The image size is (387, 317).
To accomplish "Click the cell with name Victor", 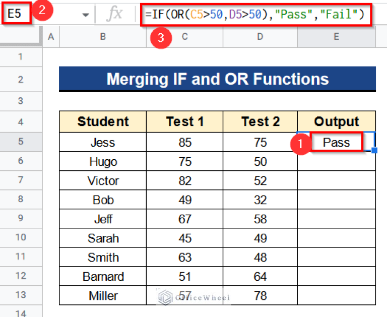I will tap(103, 180).
